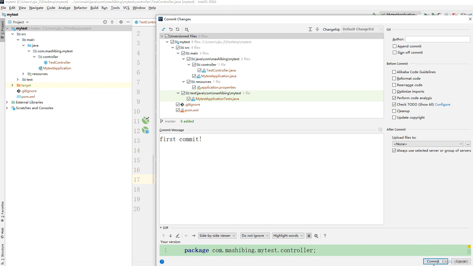Open the Analyze menu
Image resolution: width=473 pixels, height=266 pixels.
(x=64, y=8)
